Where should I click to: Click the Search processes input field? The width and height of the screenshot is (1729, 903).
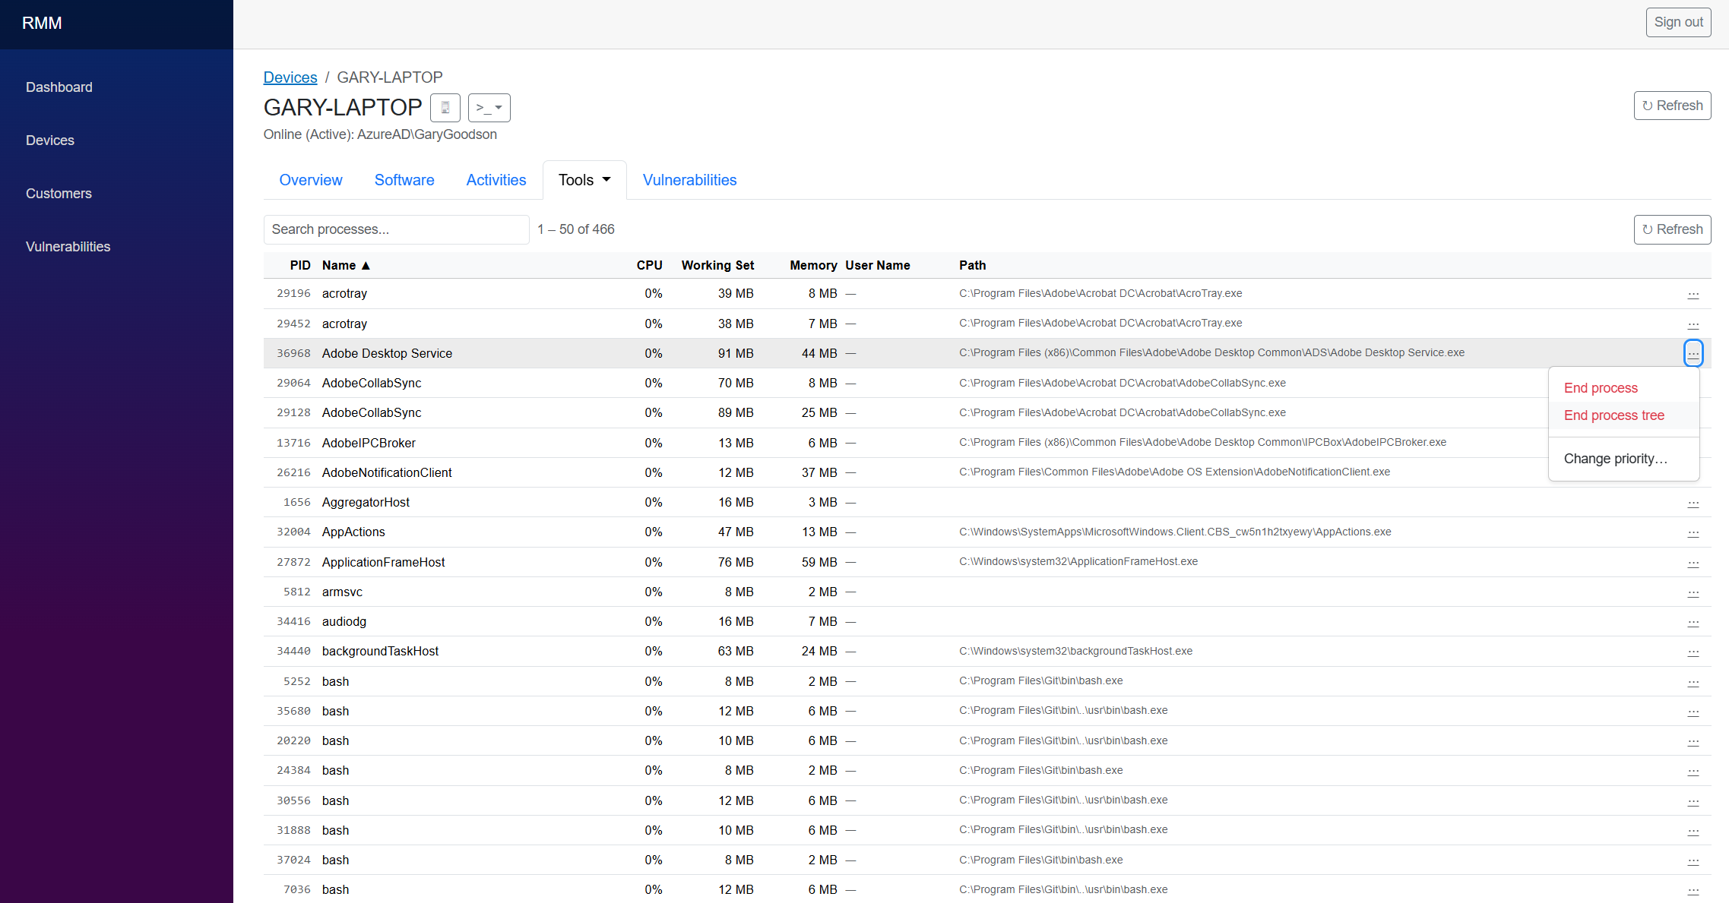(x=396, y=229)
